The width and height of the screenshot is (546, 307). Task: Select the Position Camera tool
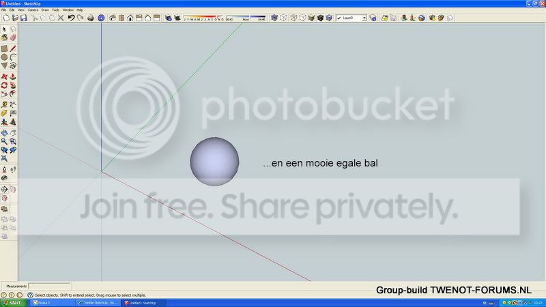(4, 170)
